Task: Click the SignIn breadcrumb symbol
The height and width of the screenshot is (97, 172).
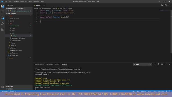Action: [x=70, y=8]
